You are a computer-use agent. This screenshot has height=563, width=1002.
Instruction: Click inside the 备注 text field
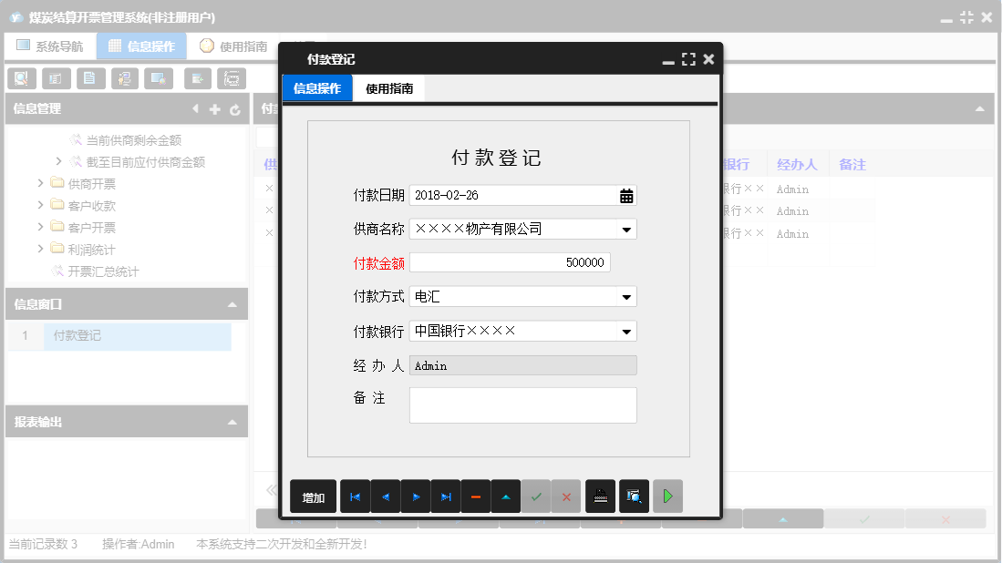(520, 404)
